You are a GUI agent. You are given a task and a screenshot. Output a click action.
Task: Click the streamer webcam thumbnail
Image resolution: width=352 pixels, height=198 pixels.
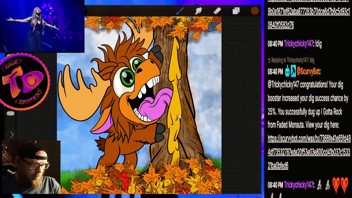pyautogui.click(x=31, y=167)
